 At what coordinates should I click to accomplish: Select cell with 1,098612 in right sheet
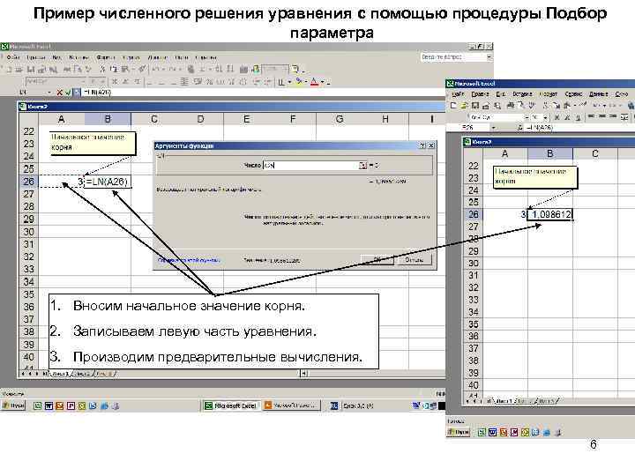[550, 214]
